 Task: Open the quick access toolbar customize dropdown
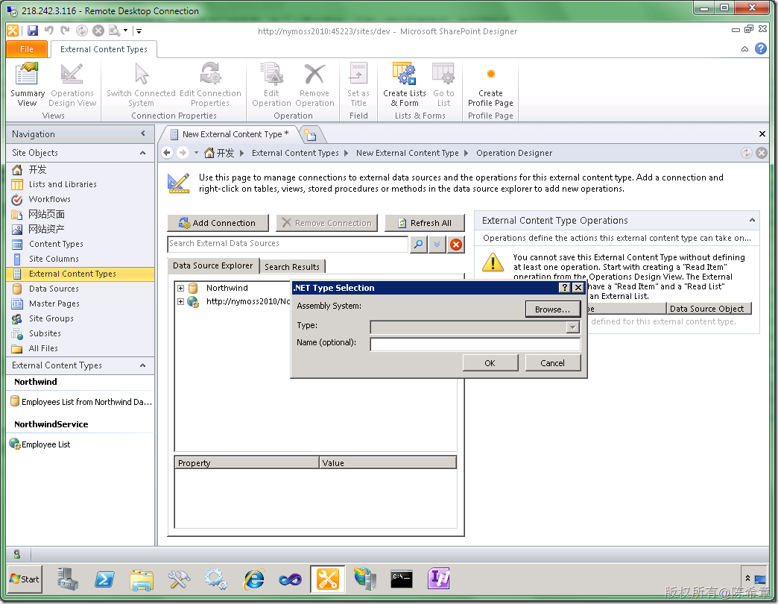(139, 31)
